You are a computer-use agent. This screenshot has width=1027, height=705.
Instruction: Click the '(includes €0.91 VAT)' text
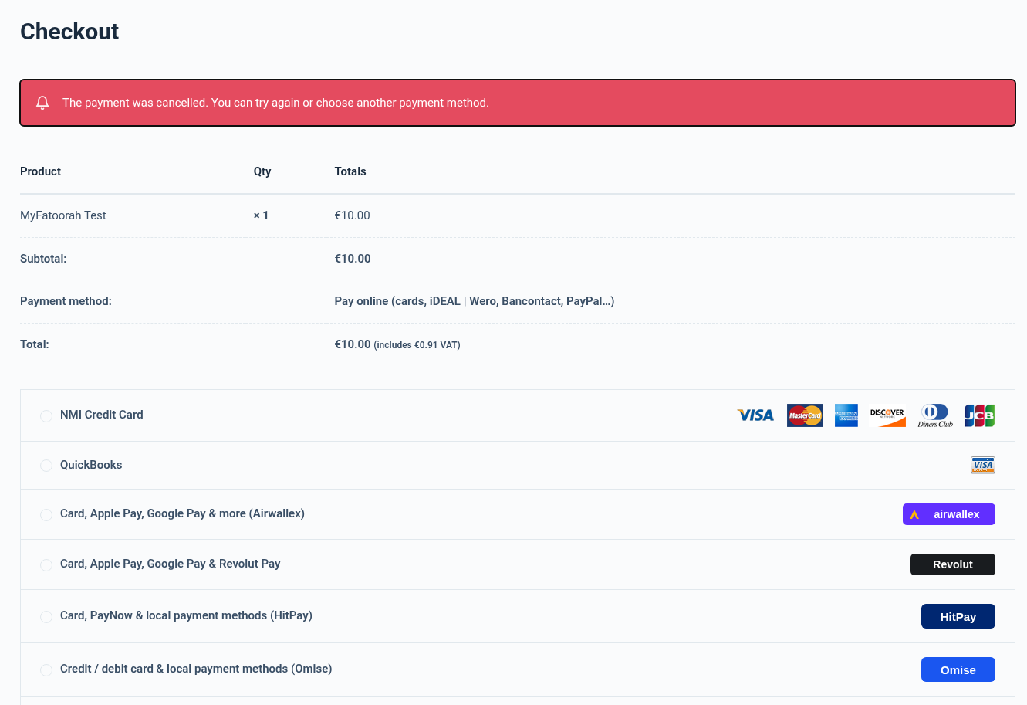click(417, 345)
